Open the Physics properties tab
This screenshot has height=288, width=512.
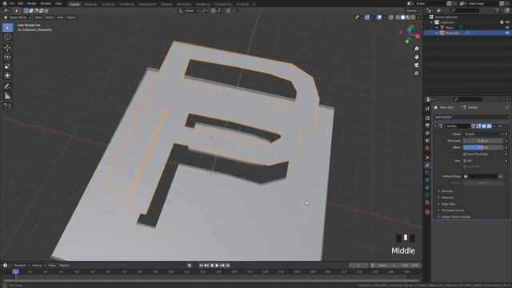[427, 180]
